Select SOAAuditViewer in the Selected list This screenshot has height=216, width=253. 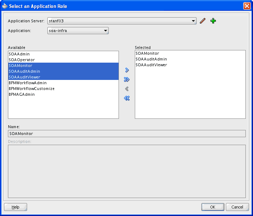(x=190, y=65)
